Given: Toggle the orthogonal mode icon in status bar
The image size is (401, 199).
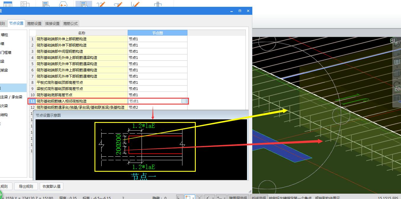Looking at the screenshot, I should coord(180,197).
